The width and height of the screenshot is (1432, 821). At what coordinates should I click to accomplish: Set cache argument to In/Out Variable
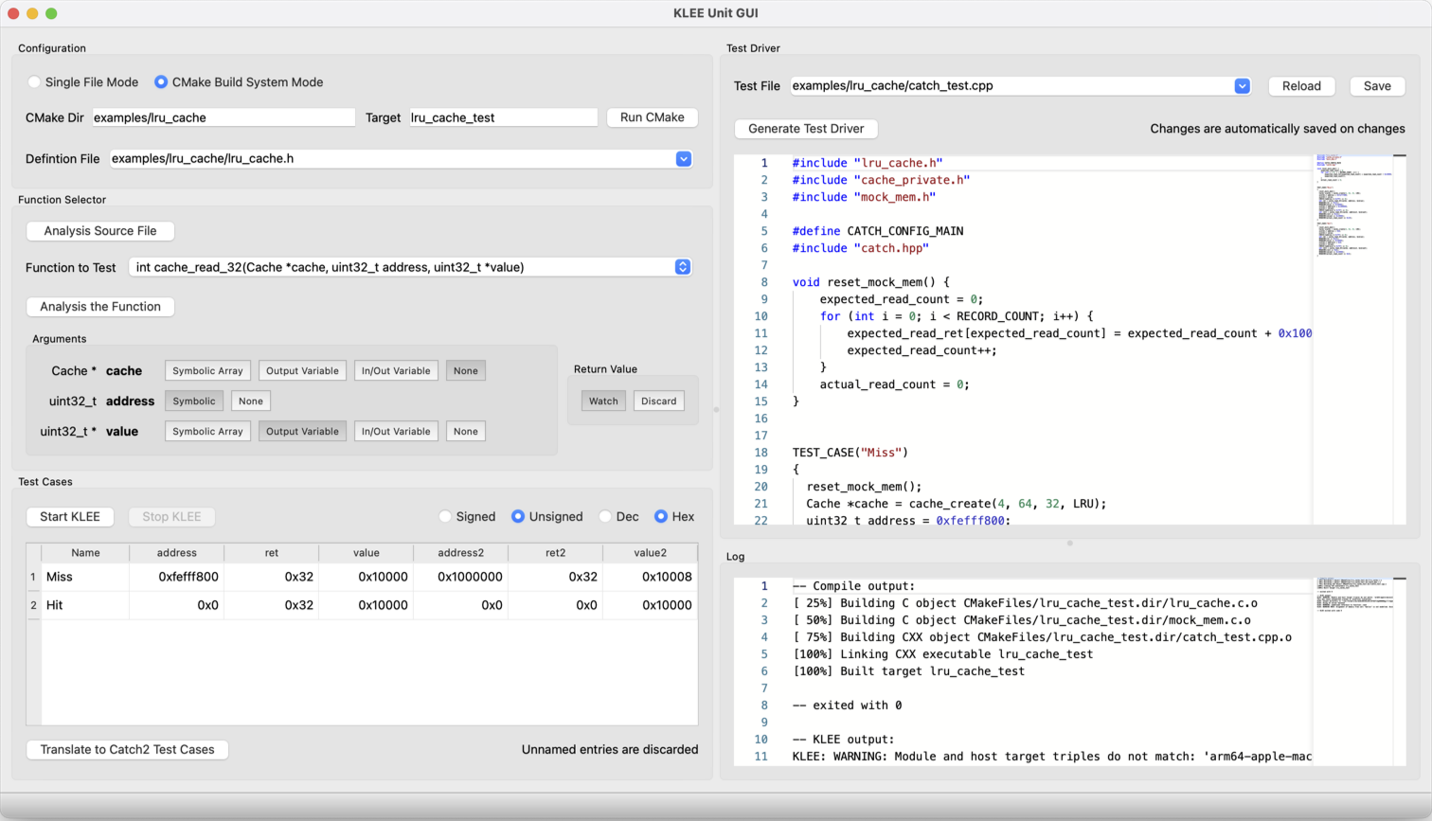coord(396,371)
